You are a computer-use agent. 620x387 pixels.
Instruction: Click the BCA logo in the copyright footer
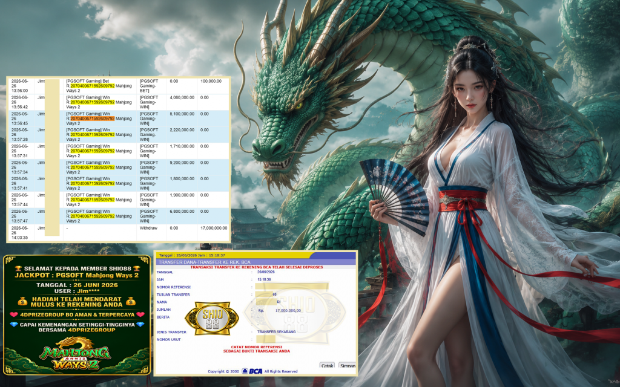pos(252,371)
